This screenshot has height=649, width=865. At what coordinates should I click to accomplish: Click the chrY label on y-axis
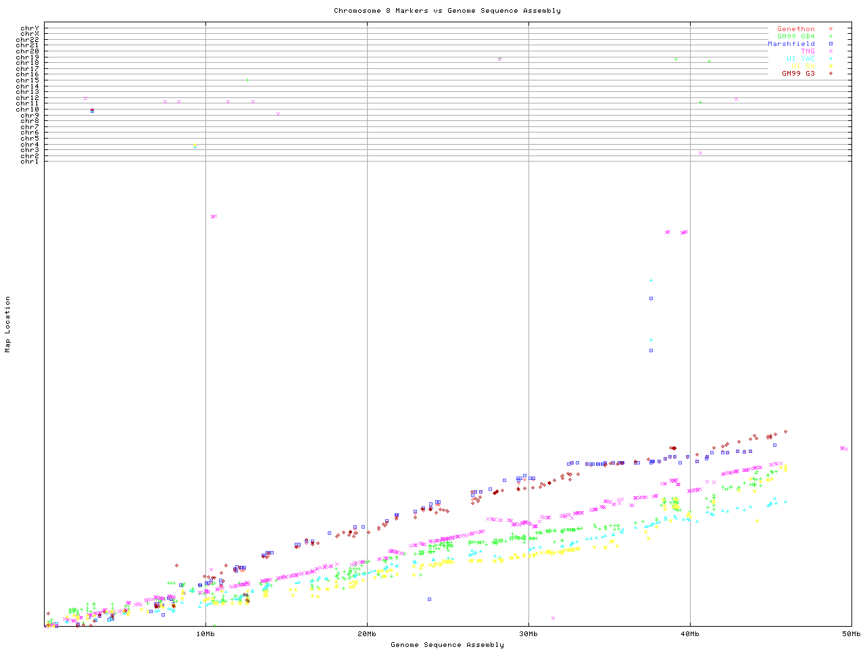(x=30, y=28)
